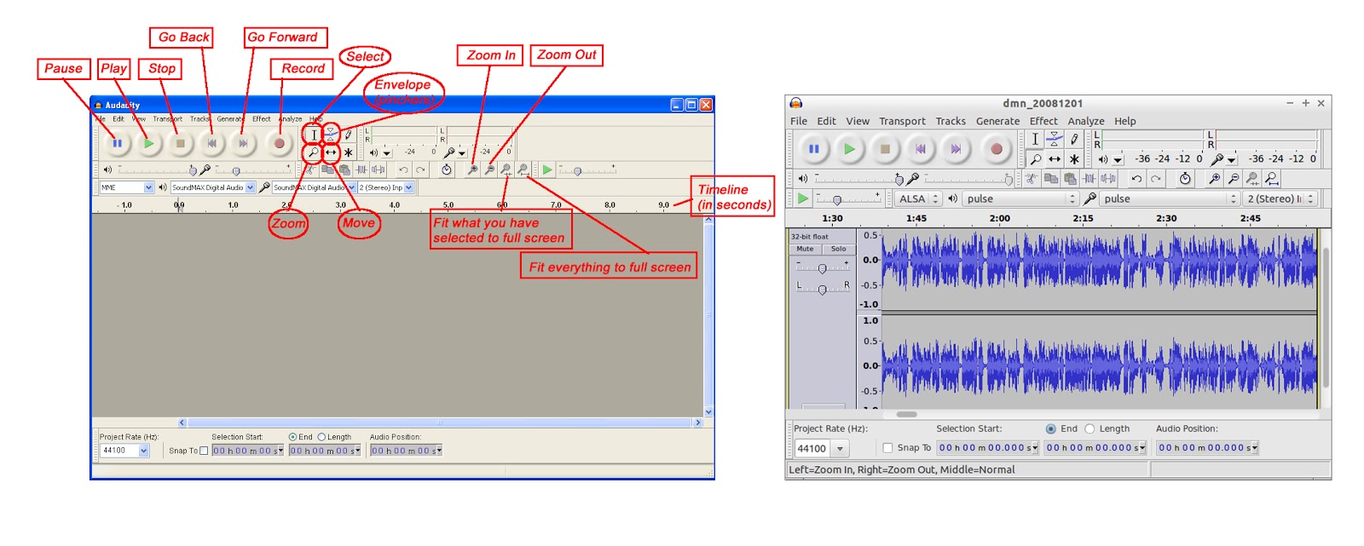Viewport: 1364px width, 546px height.
Task: Click Skip to Start in dmn_20081201 window
Action: point(921,149)
